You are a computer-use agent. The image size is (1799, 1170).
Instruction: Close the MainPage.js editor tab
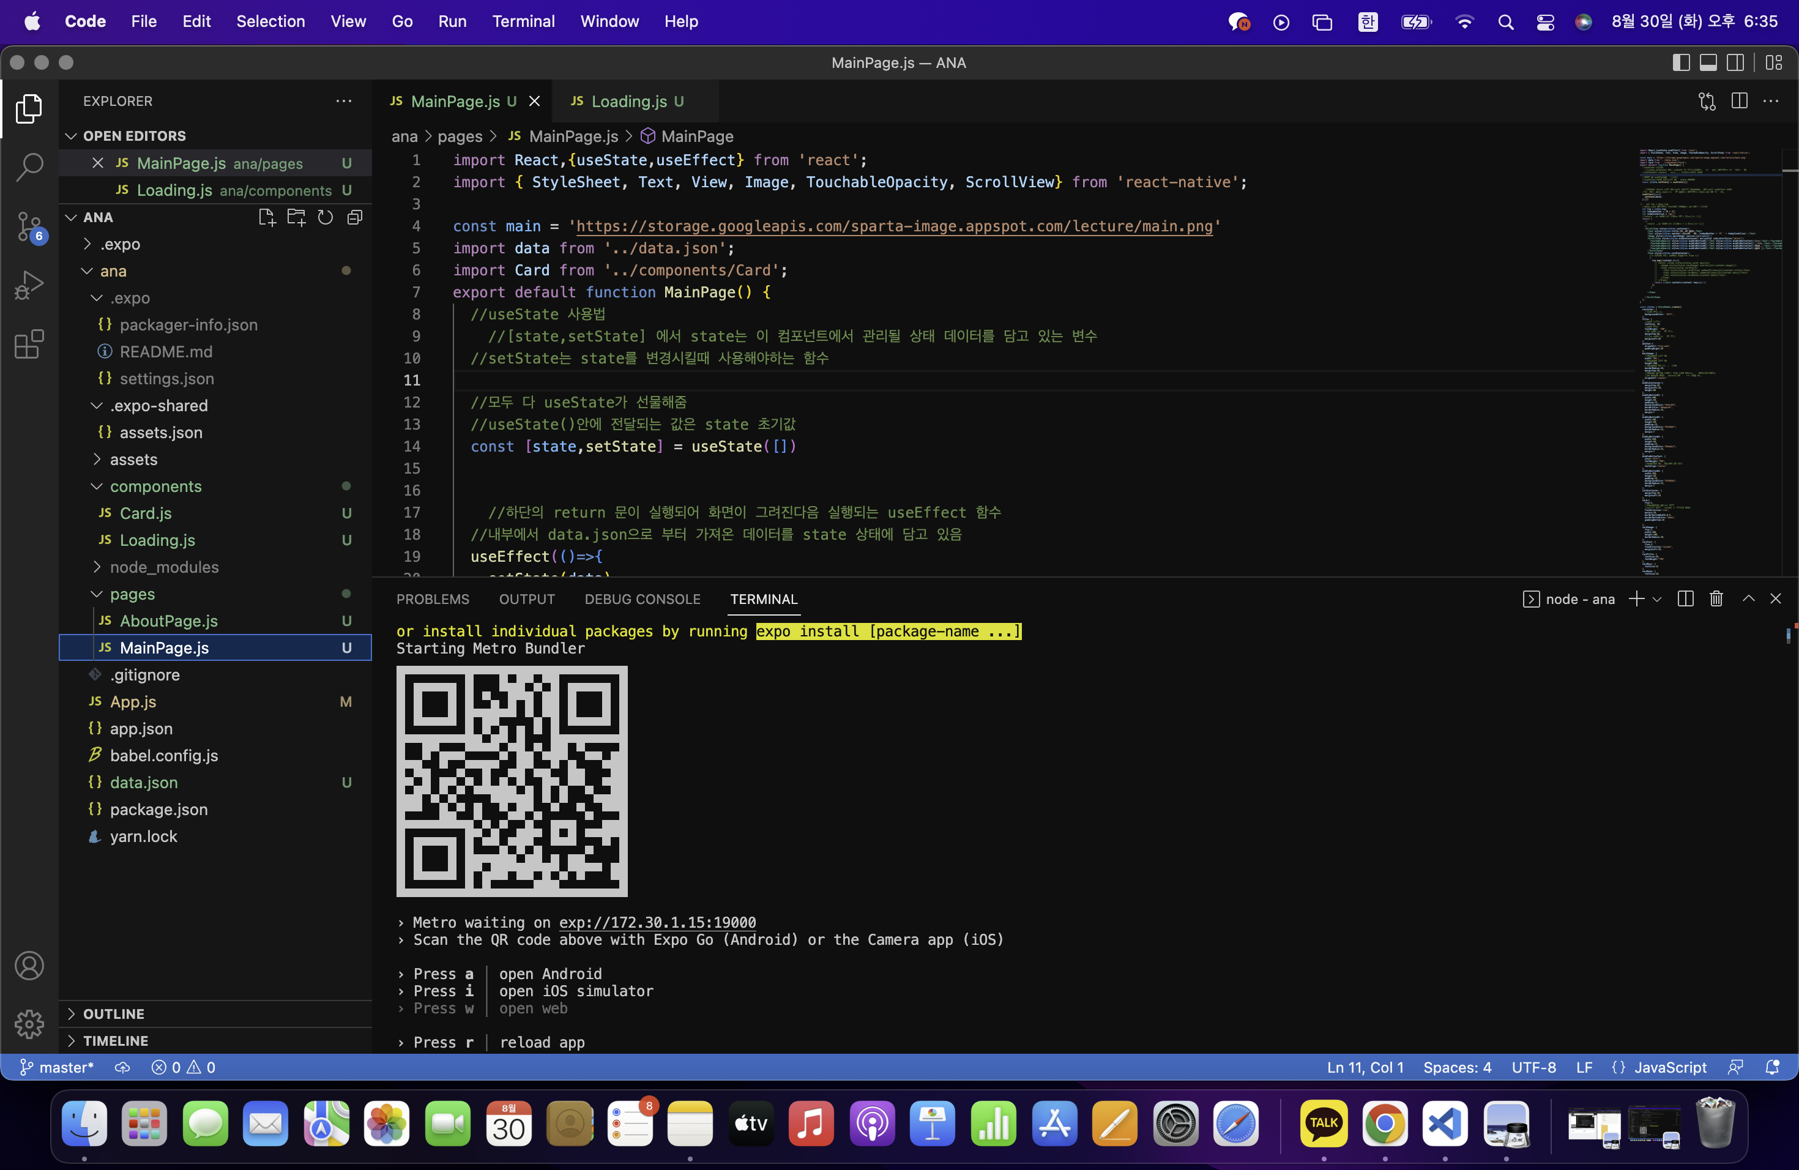tap(534, 102)
